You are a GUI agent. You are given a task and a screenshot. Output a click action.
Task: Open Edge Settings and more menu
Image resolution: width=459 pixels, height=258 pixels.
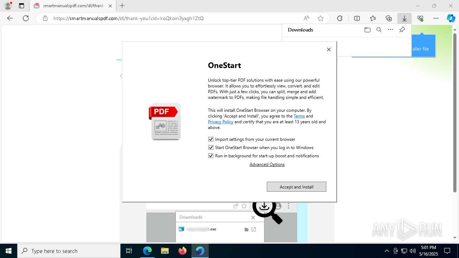436,18
